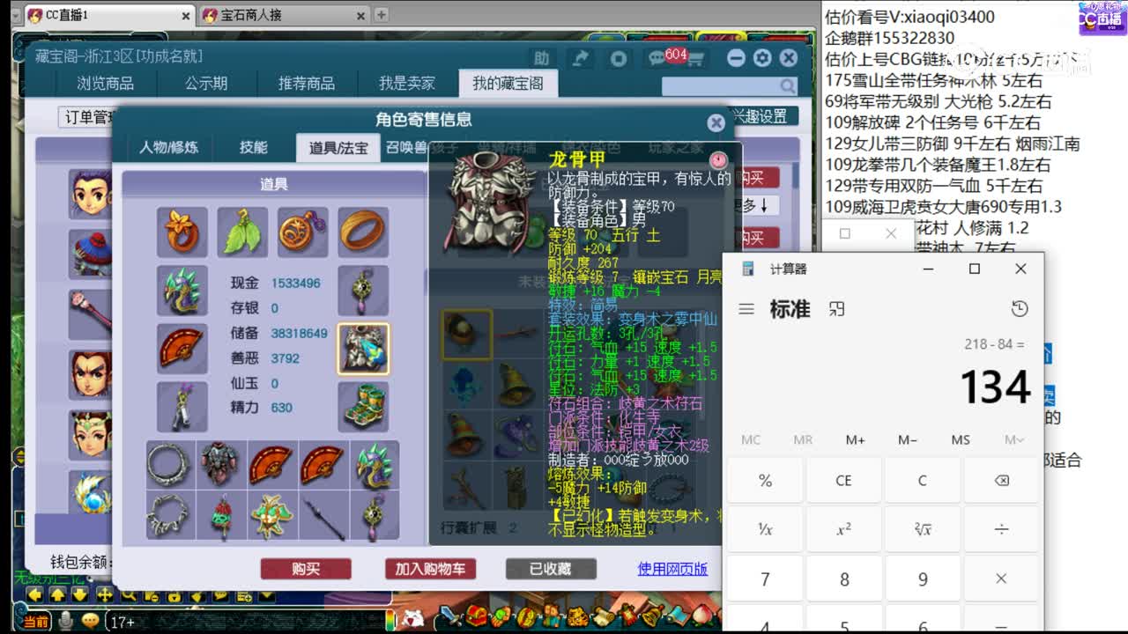Close the 角色寄售信息 dialog
The image size is (1128, 634).
(x=716, y=122)
